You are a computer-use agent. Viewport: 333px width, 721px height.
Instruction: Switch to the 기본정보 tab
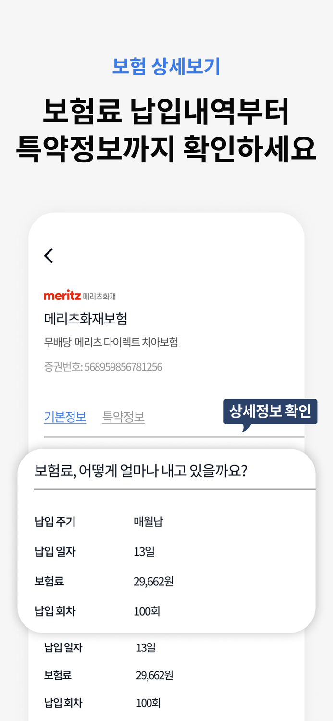65,417
